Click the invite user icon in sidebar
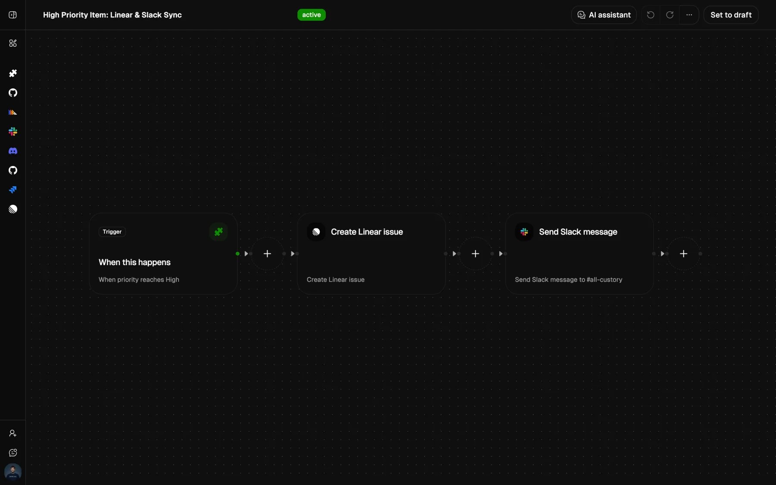Image resolution: width=776 pixels, height=485 pixels. pyautogui.click(x=13, y=433)
